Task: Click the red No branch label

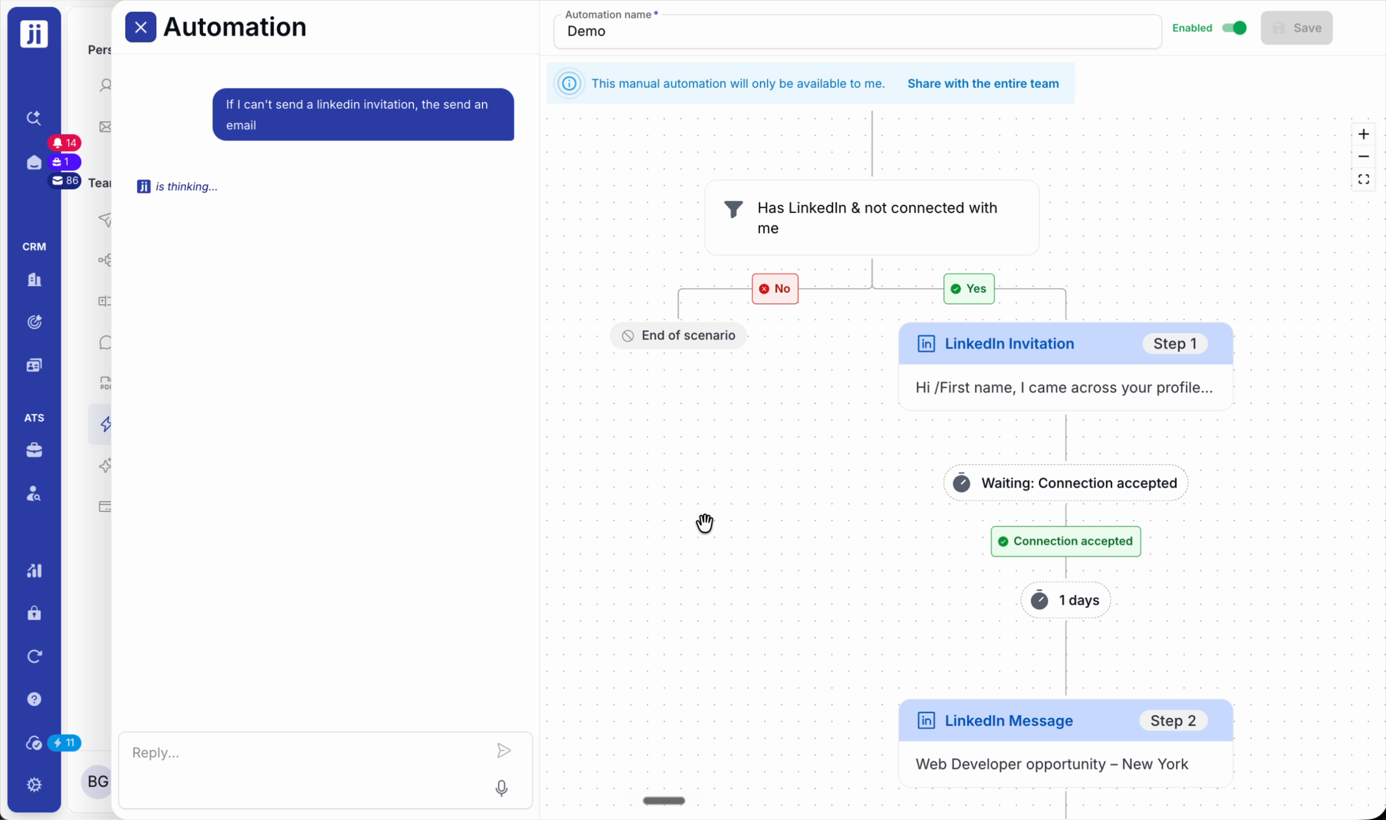Action: [x=774, y=289]
